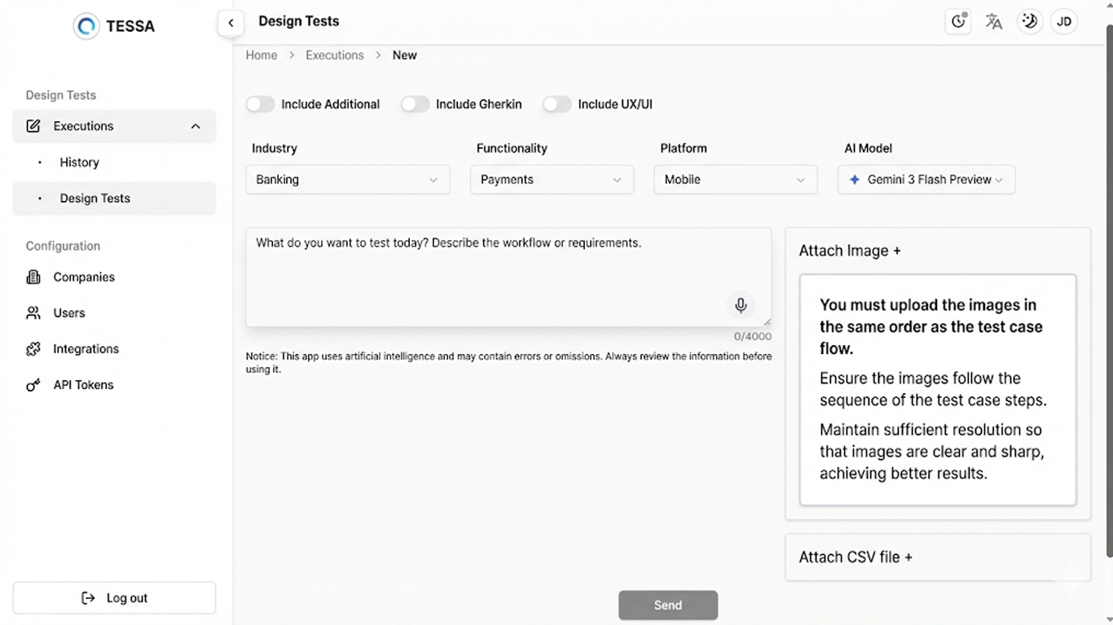Open the Industry dropdown showing Banking
This screenshot has width=1113, height=625.
point(347,180)
